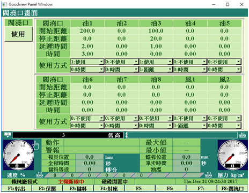Click the 油7 column header
The width and height of the screenshot is (249, 193).
coord(122,79)
